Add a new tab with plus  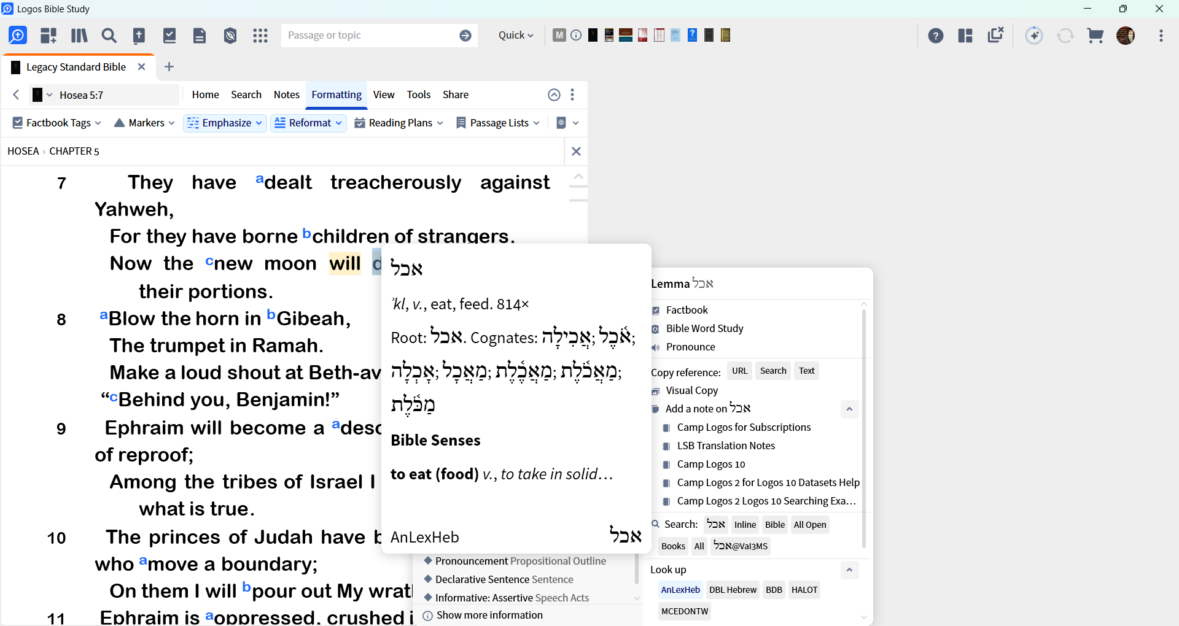tap(169, 67)
